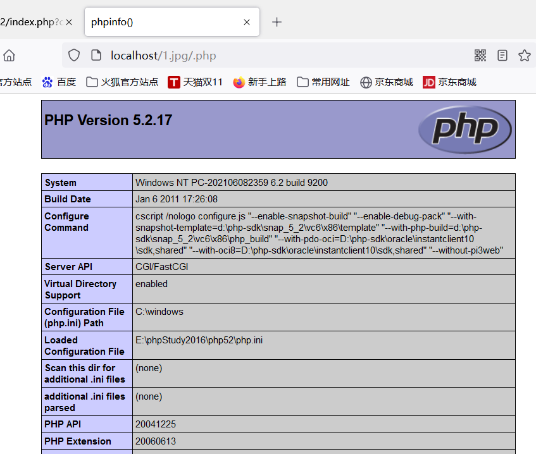536x454 pixels.
Task: Close the index.php tab
Action: (69, 22)
